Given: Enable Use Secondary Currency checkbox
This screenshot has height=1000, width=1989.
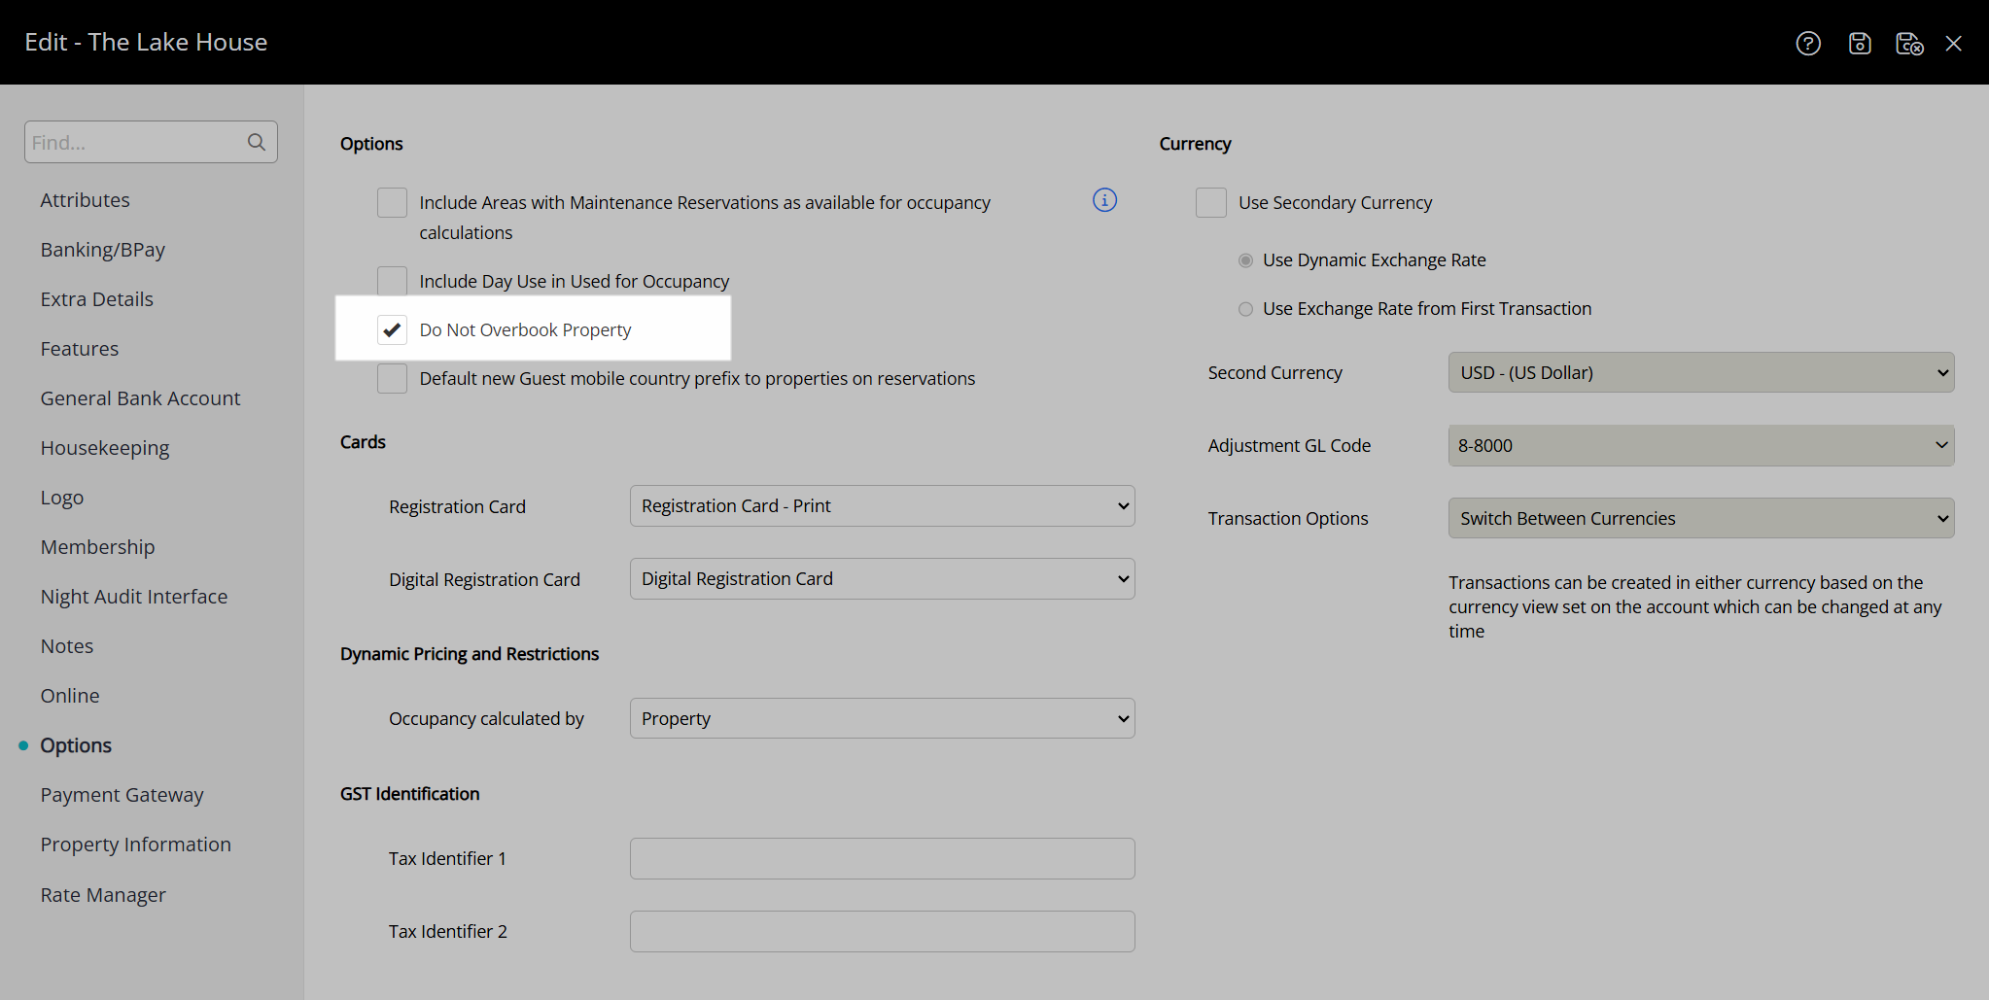Looking at the screenshot, I should pyautogui.click(x=1210, y=202).
